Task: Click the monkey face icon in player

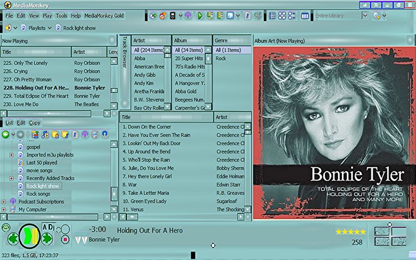Action: [x=6, y=227]
